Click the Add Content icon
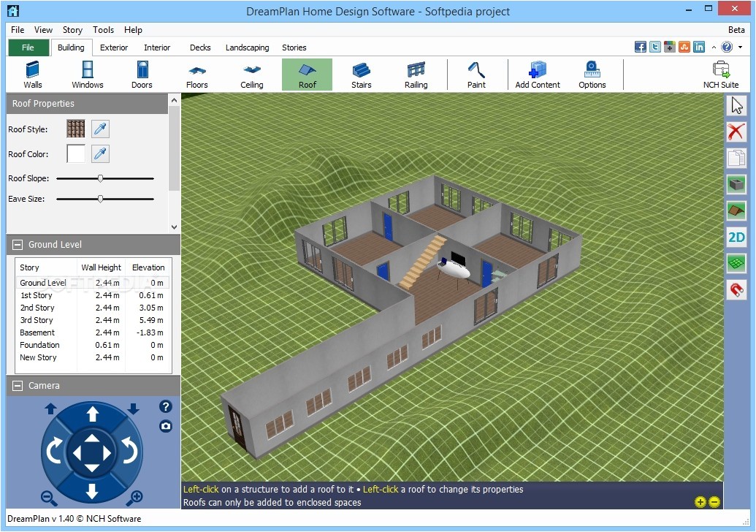Viewport: 756px width, 532px height. pos(538,75)
